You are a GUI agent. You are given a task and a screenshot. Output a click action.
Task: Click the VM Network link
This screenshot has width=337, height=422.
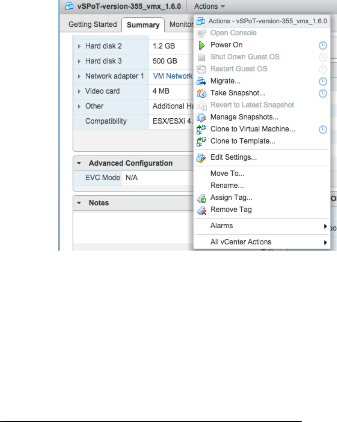click(172, 76)
